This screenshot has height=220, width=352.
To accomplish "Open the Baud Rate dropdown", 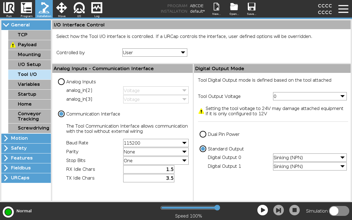I will tap(156, 143).
